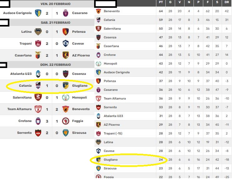Click the Monopoli crest in Sunday's match
Viewport: 232px width, 180px height.
pyautogui.click(x=66, y=97)
